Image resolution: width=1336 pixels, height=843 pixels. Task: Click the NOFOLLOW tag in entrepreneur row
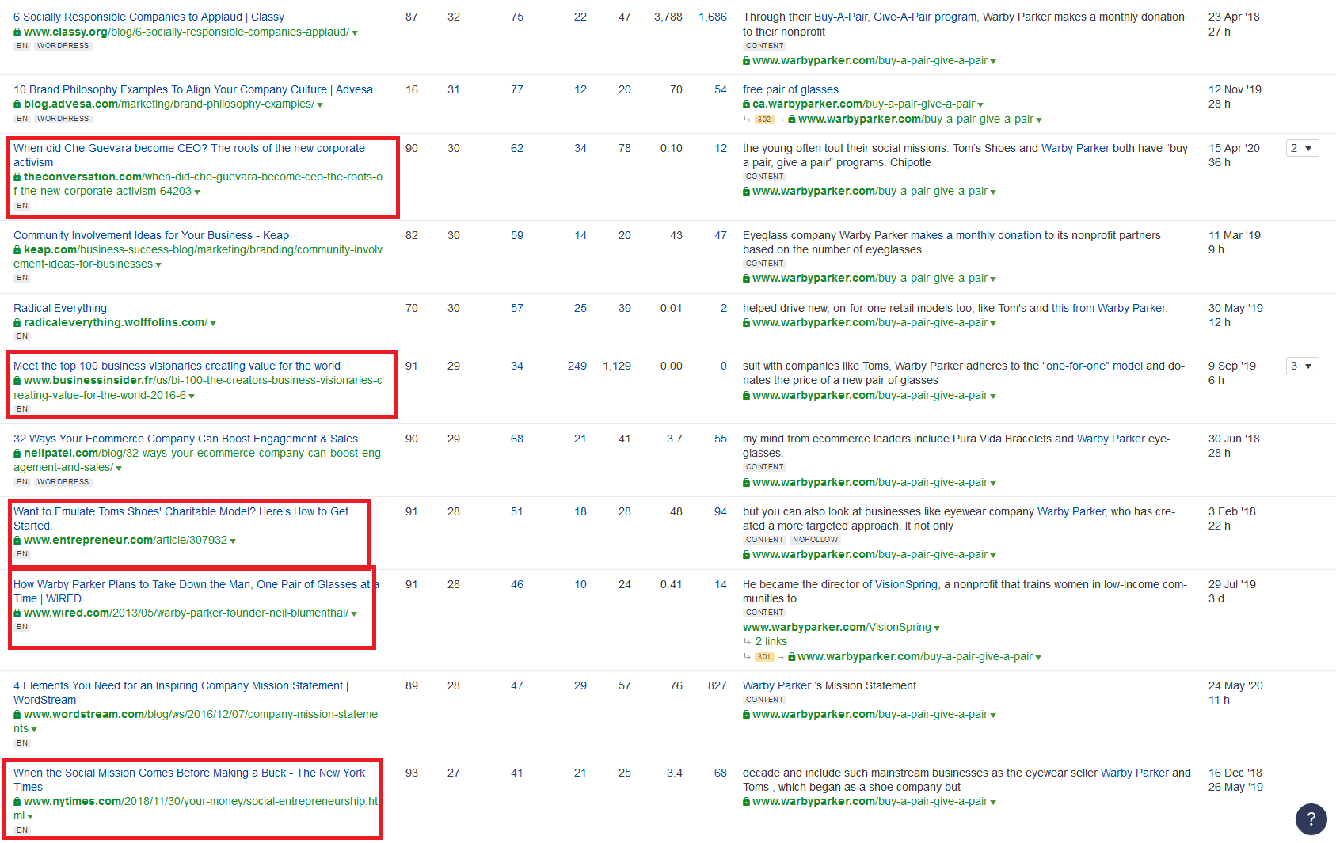pos(815,540)
